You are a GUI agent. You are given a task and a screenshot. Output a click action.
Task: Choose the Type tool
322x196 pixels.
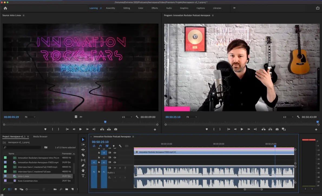coord(83,176)
